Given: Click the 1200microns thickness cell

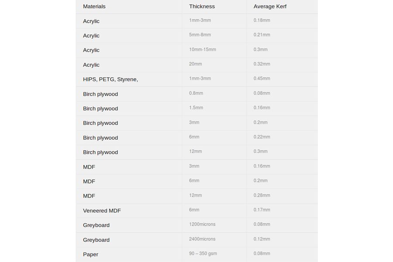Looking at the screenshot, I should [202, 224].
